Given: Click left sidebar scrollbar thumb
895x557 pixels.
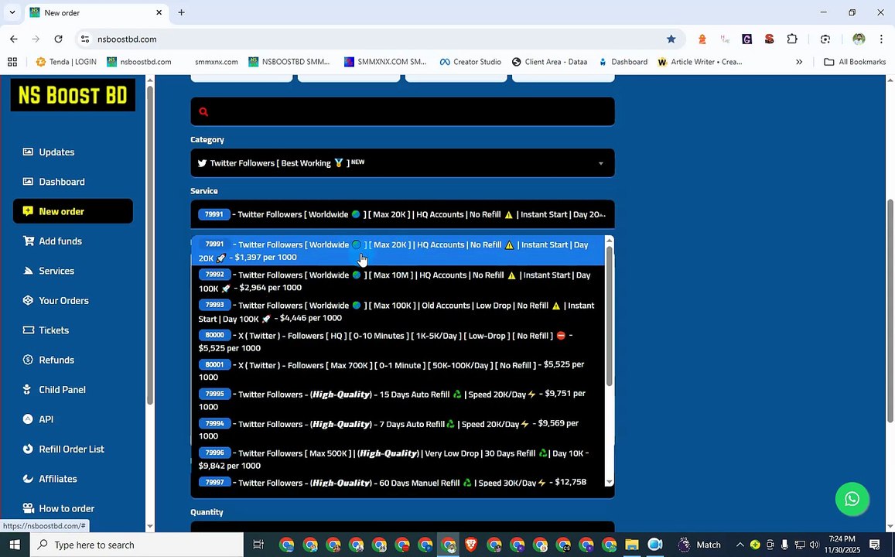Looking at the screenshot, I should point(149,245).
